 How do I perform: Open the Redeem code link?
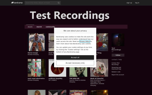tap(116, 72)
